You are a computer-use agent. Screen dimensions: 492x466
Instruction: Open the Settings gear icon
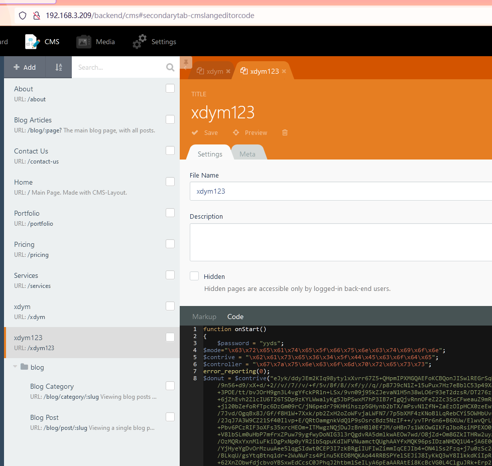point(140,42)
